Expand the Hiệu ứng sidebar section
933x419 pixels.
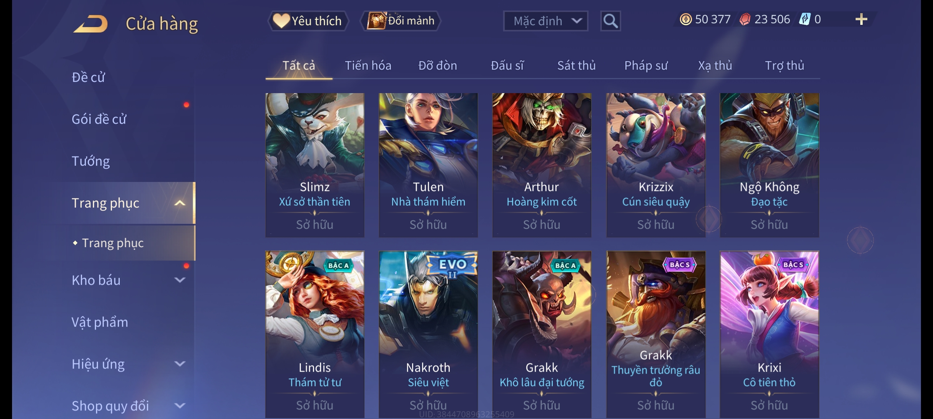coord(180,364)
